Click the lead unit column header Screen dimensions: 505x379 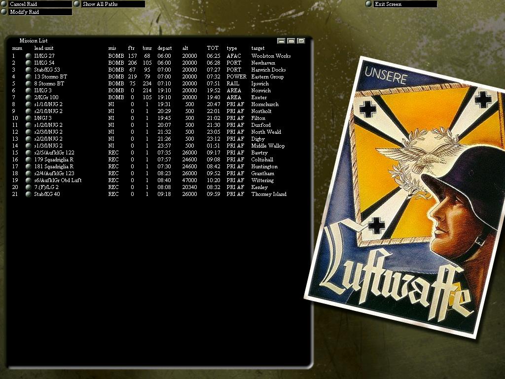point(44,48)
